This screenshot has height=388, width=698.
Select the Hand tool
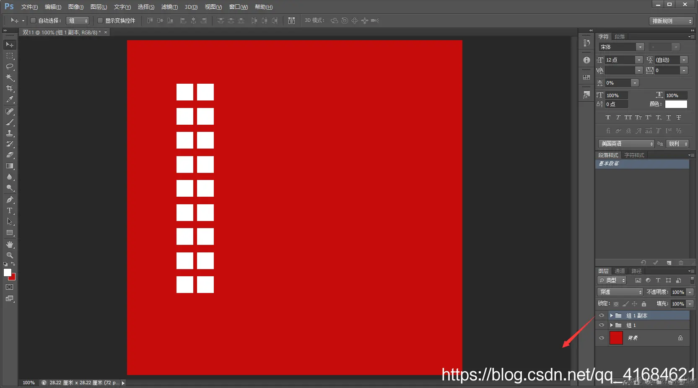[x=10, y=244]
